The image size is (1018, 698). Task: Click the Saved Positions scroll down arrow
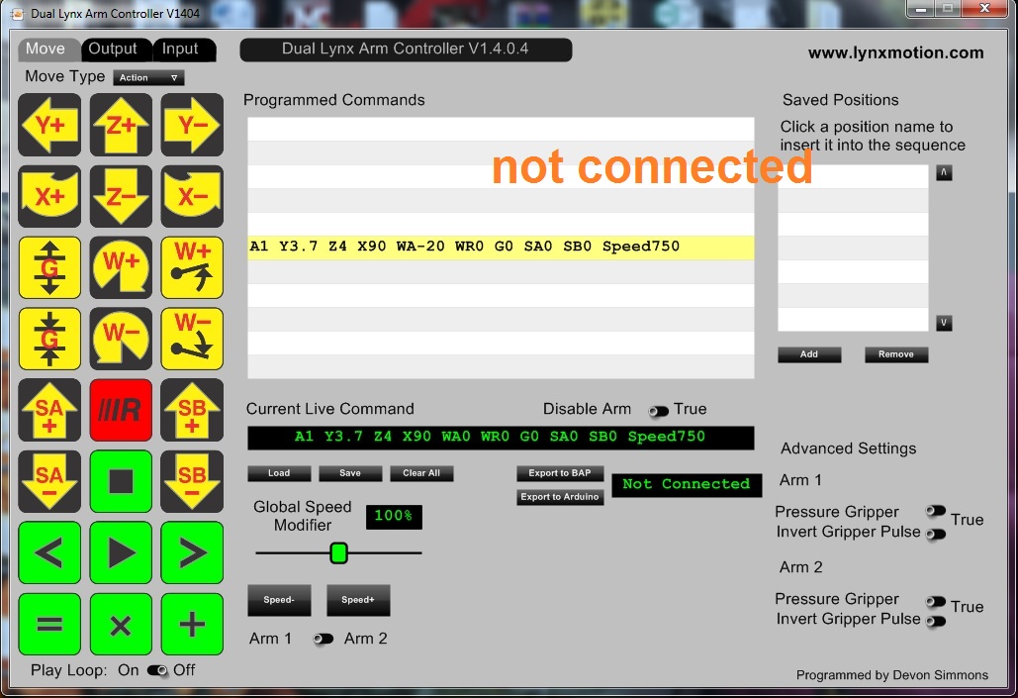tap(944, 323)
